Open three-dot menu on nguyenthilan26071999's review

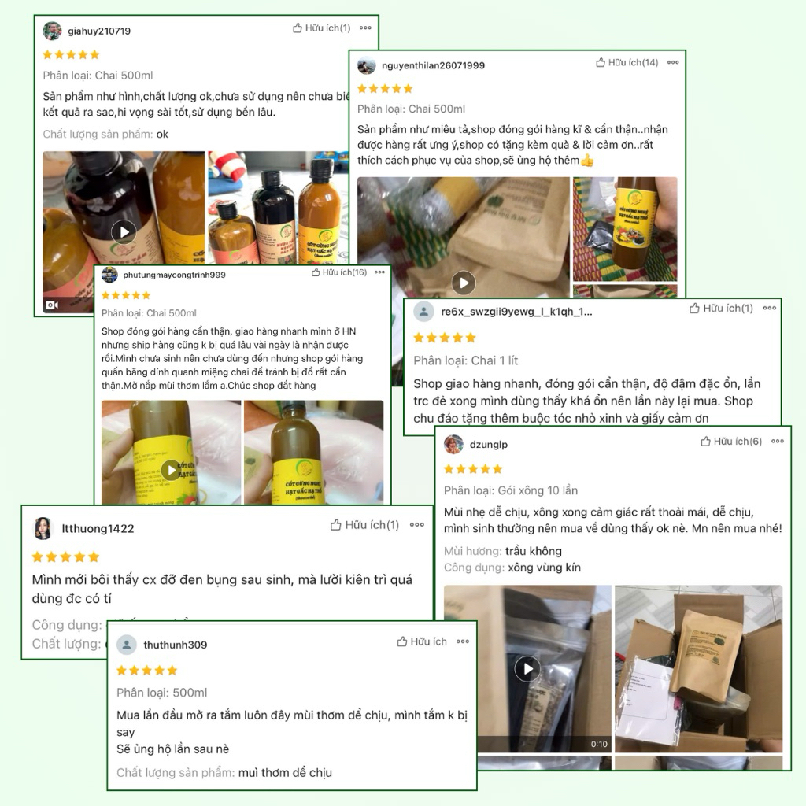[x=673, y=62]
